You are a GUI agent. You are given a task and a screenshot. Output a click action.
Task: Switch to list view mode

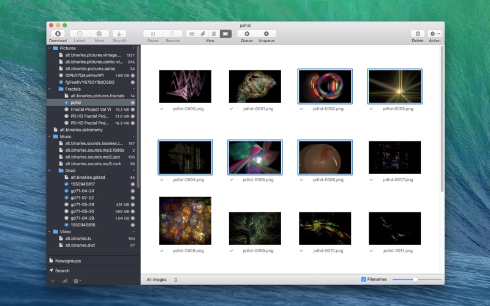pyautogui.click(x=192, y=34)
